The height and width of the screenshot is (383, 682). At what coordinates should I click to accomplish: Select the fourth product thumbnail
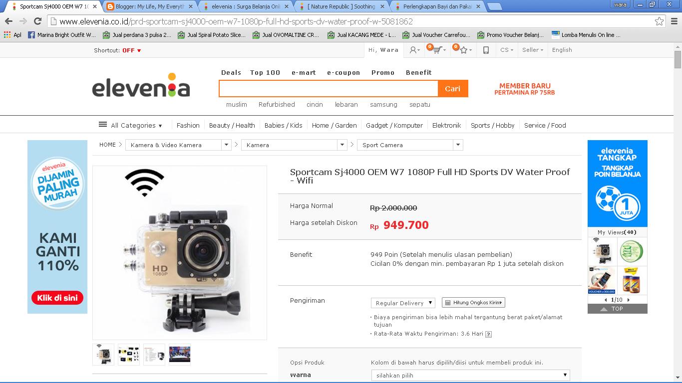180,354
